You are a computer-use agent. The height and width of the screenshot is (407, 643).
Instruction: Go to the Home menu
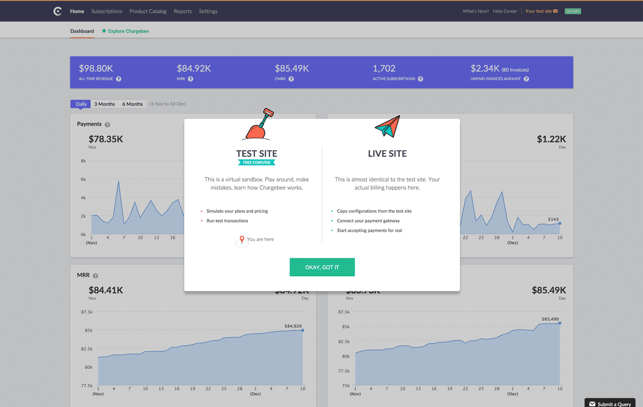pos(77,11)
